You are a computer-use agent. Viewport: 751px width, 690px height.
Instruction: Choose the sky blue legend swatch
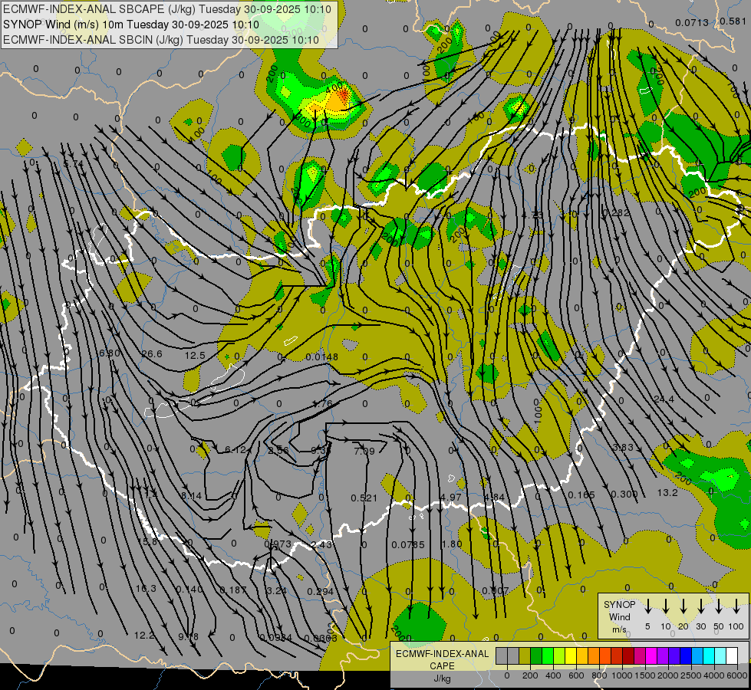pyautogui.click(x=697, y=656)
